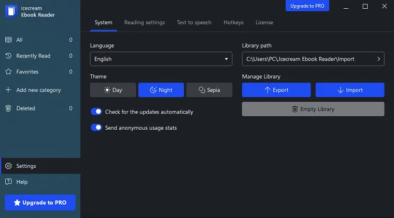Click the Library path chevron arrow

(x=378, y=59)
